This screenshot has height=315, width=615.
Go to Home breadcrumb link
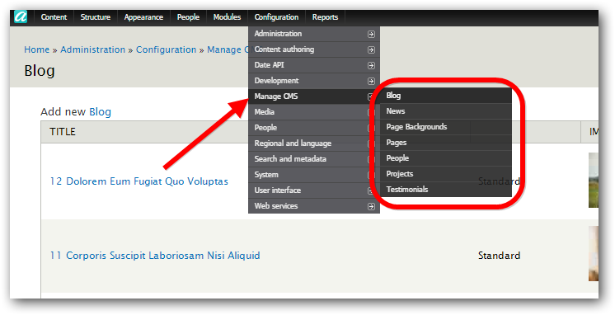pos(37,49)
